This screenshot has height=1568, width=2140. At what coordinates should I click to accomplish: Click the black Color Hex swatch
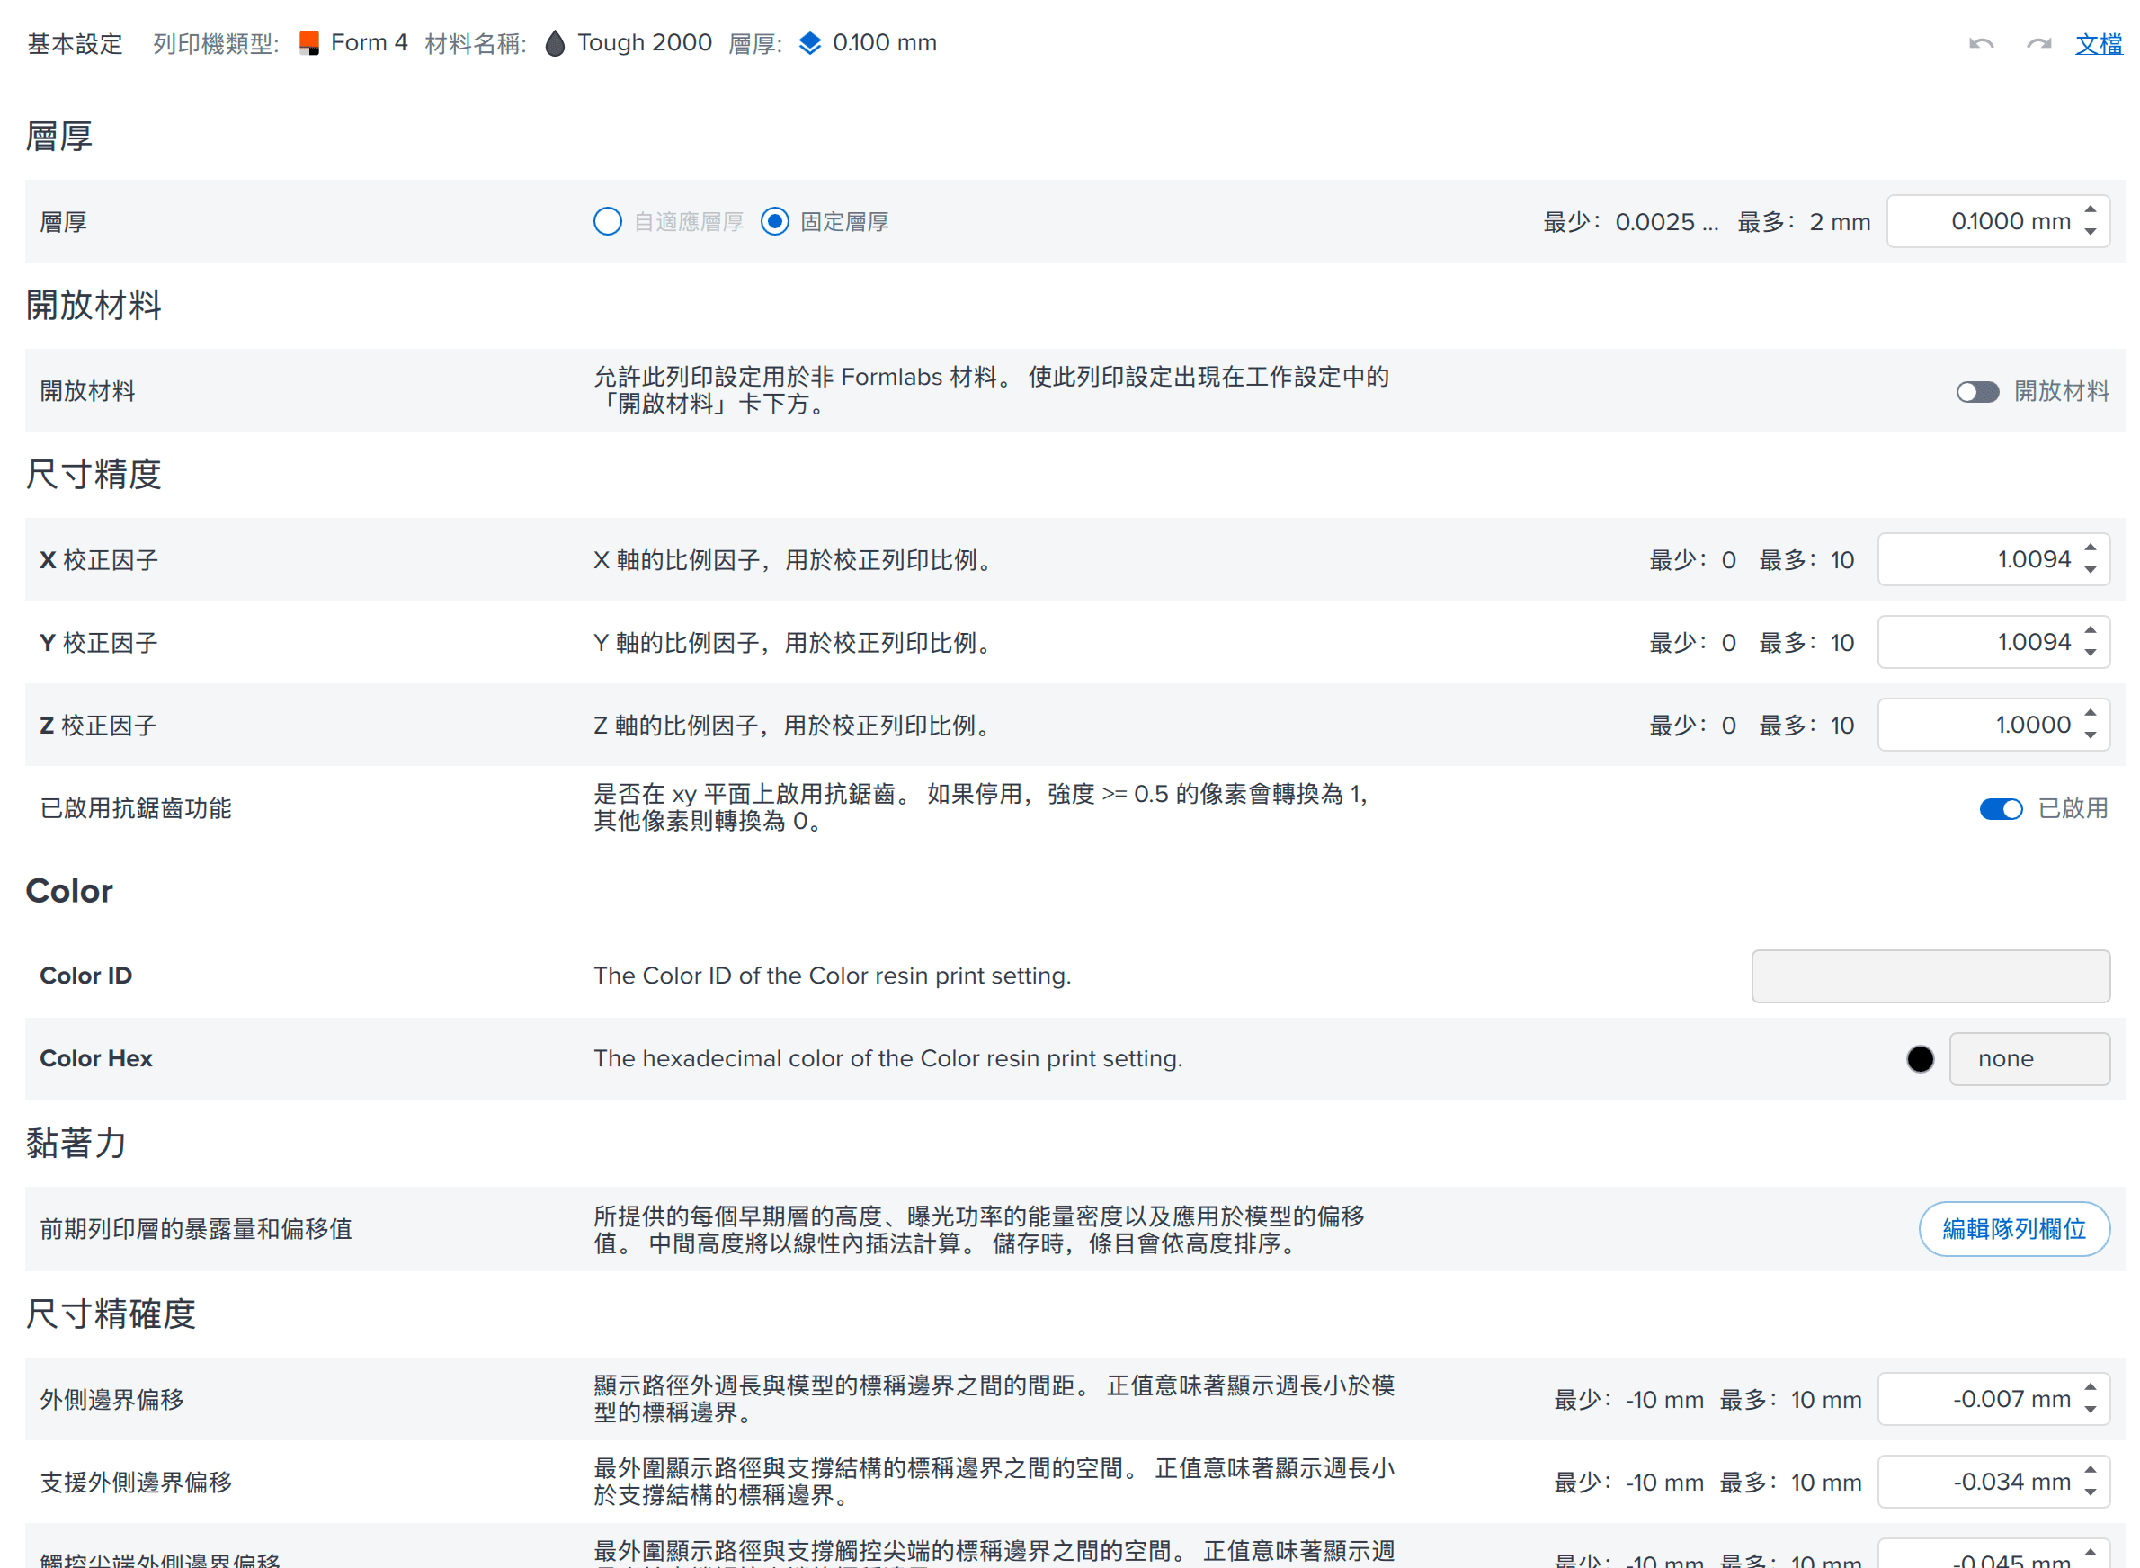[1920, 1059]
